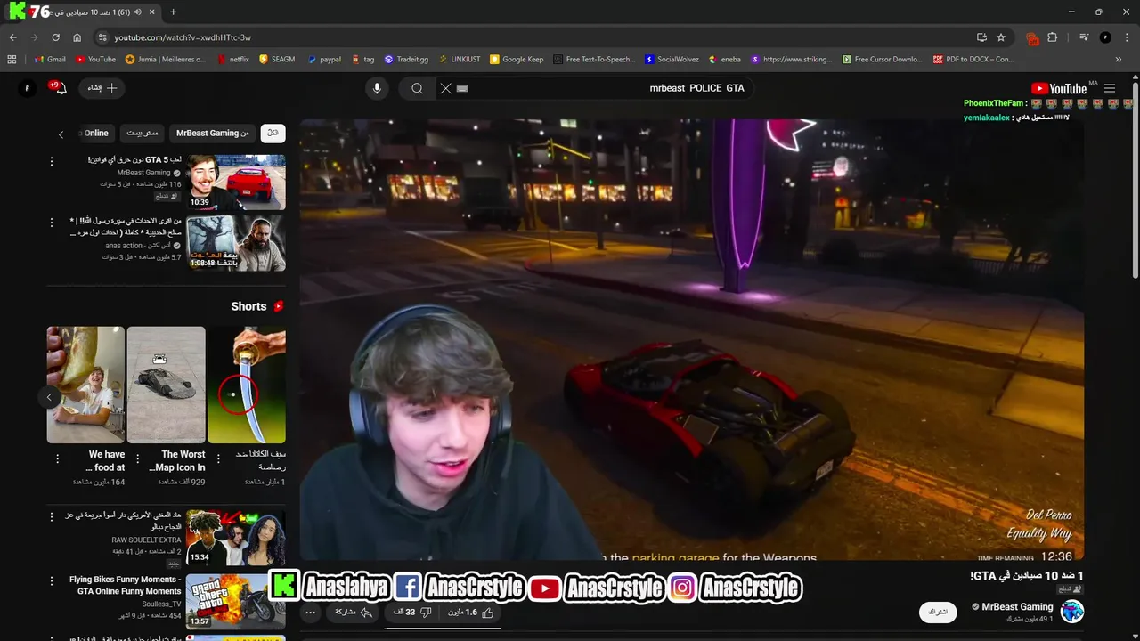Play the 1:08:48 anas action video thumbnail

(236, 243)
